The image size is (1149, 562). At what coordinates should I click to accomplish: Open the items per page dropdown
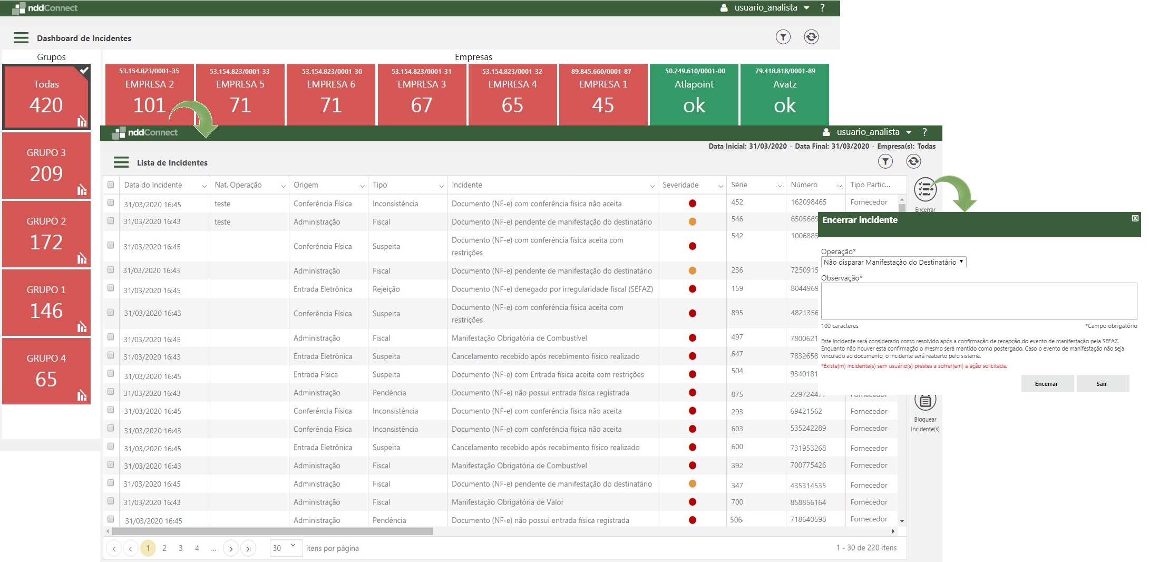pyautogui.click(x=286, y=548)
